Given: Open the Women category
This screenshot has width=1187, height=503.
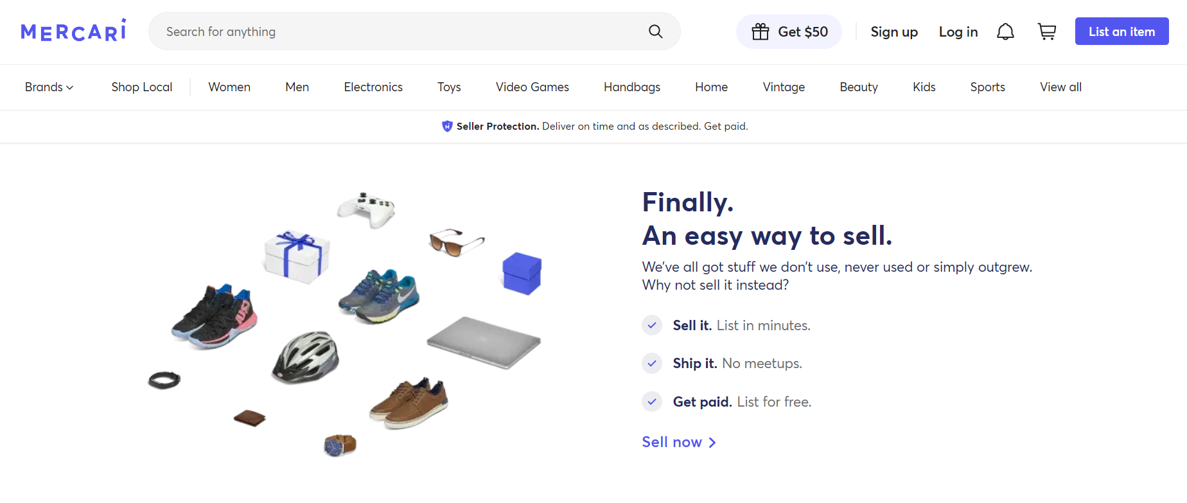Looking at the screenshot, I should click(x=229, y=87).
